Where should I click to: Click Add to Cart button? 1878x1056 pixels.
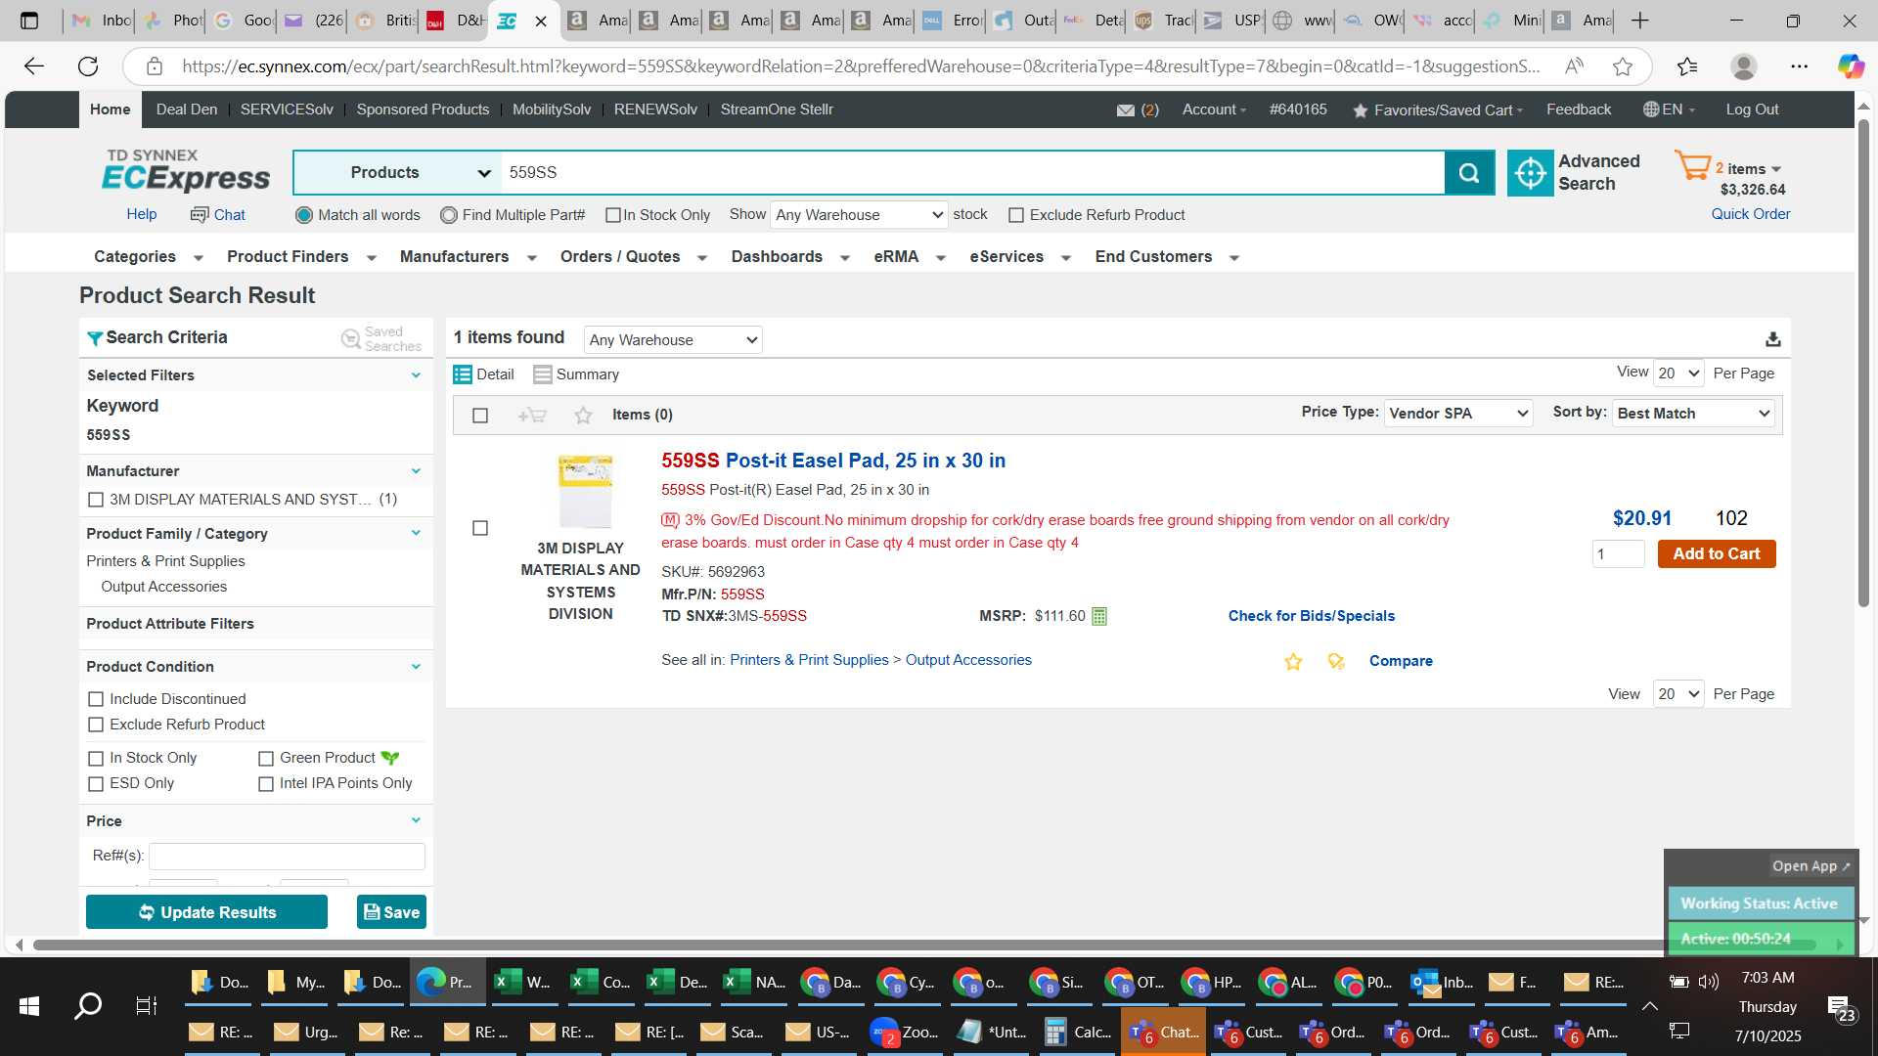coord(1717,554)
